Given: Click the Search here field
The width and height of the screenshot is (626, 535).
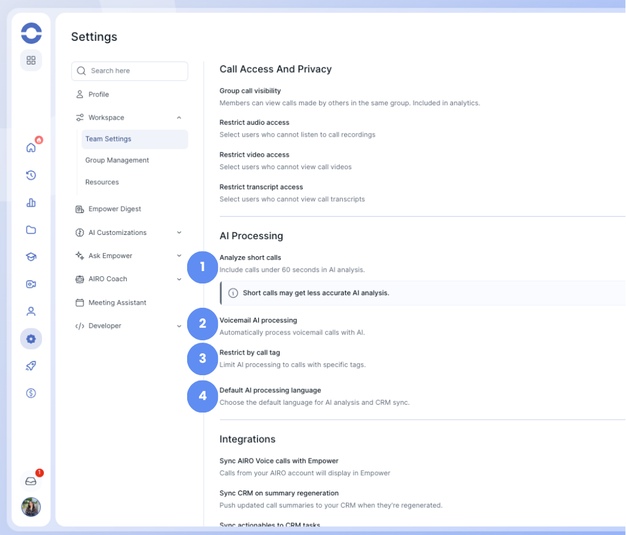Looking at the screenshot, I should coord(130,71).
